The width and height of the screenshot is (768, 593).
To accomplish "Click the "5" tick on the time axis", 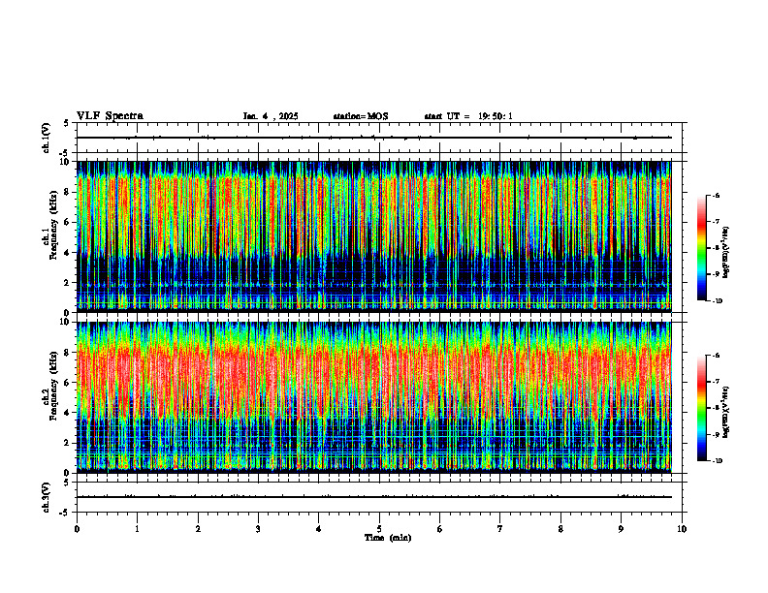I will [x=379, y=529].
